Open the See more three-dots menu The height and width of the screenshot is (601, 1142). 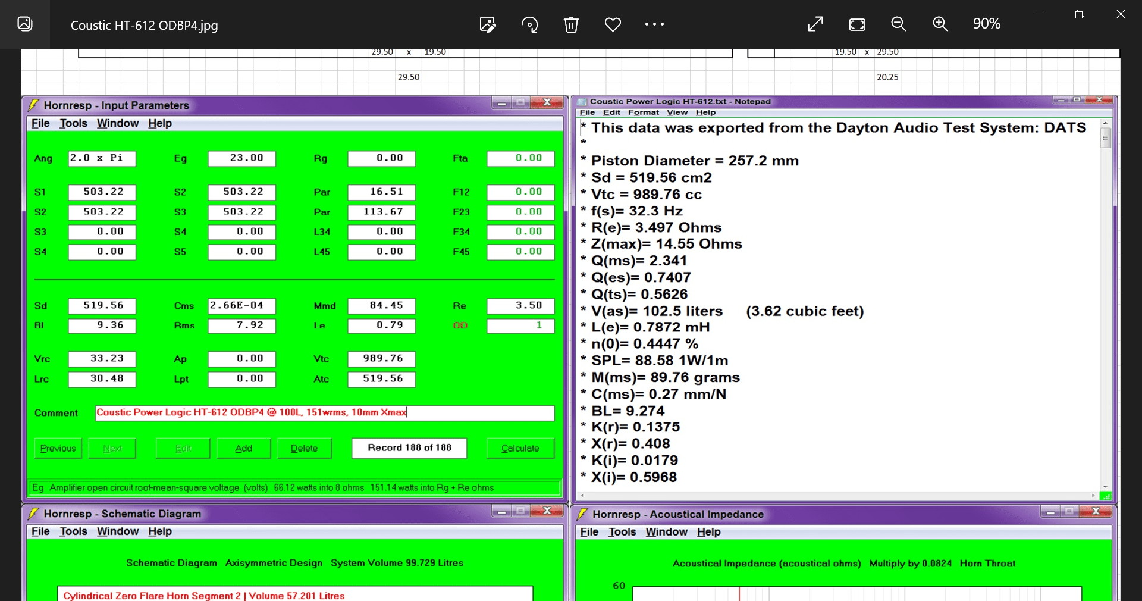[654, 24]
